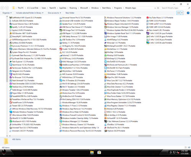Select the Telegram Portable shortcut icon
This screenshot has height=157, width=191.
coord(11,71)
